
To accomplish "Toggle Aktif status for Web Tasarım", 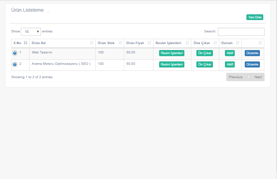I will pos(230,53).
